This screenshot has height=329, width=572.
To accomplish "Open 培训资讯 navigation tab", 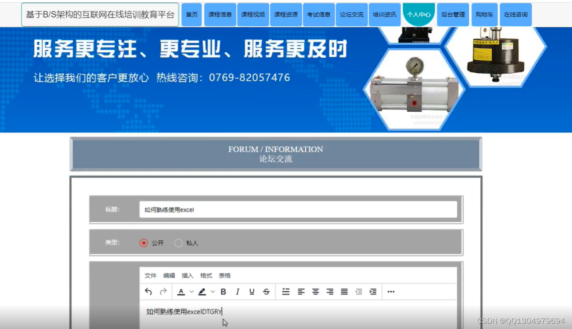I will point(385,15).
